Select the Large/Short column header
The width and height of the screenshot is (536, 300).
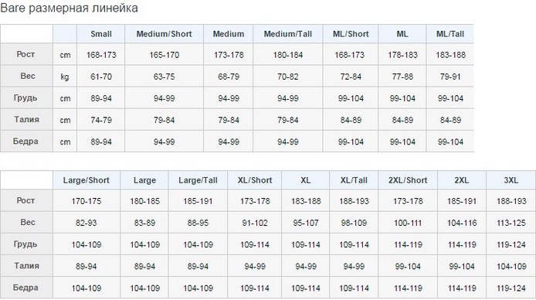click(x=87, y=180)
